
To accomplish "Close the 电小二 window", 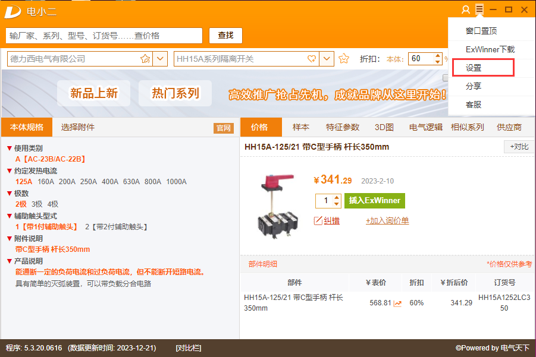I will 524,10.
